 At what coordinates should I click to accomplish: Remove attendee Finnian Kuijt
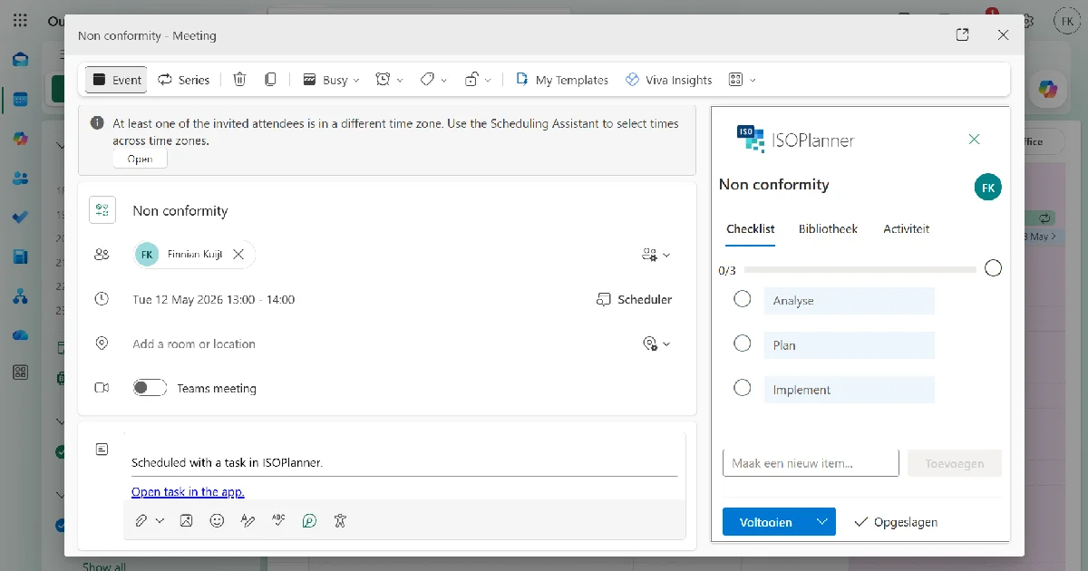(x=238, y=255)
